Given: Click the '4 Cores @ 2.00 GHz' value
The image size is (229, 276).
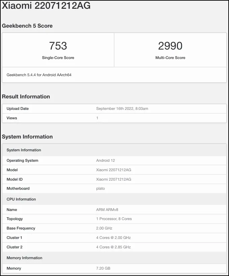Looking at the screenshot, I should tap(113, 238).
